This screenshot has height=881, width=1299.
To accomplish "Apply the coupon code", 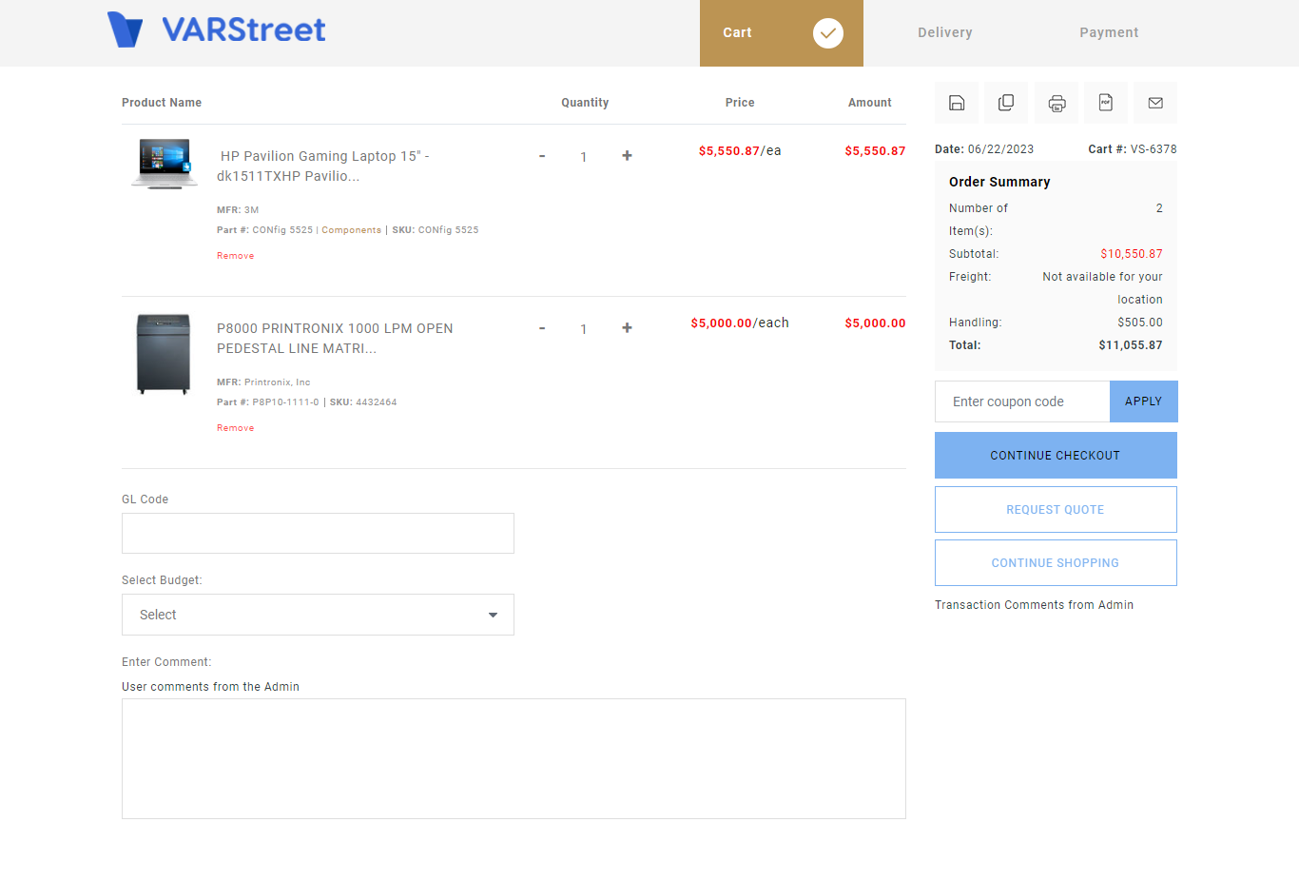I will coord(1143,401).
